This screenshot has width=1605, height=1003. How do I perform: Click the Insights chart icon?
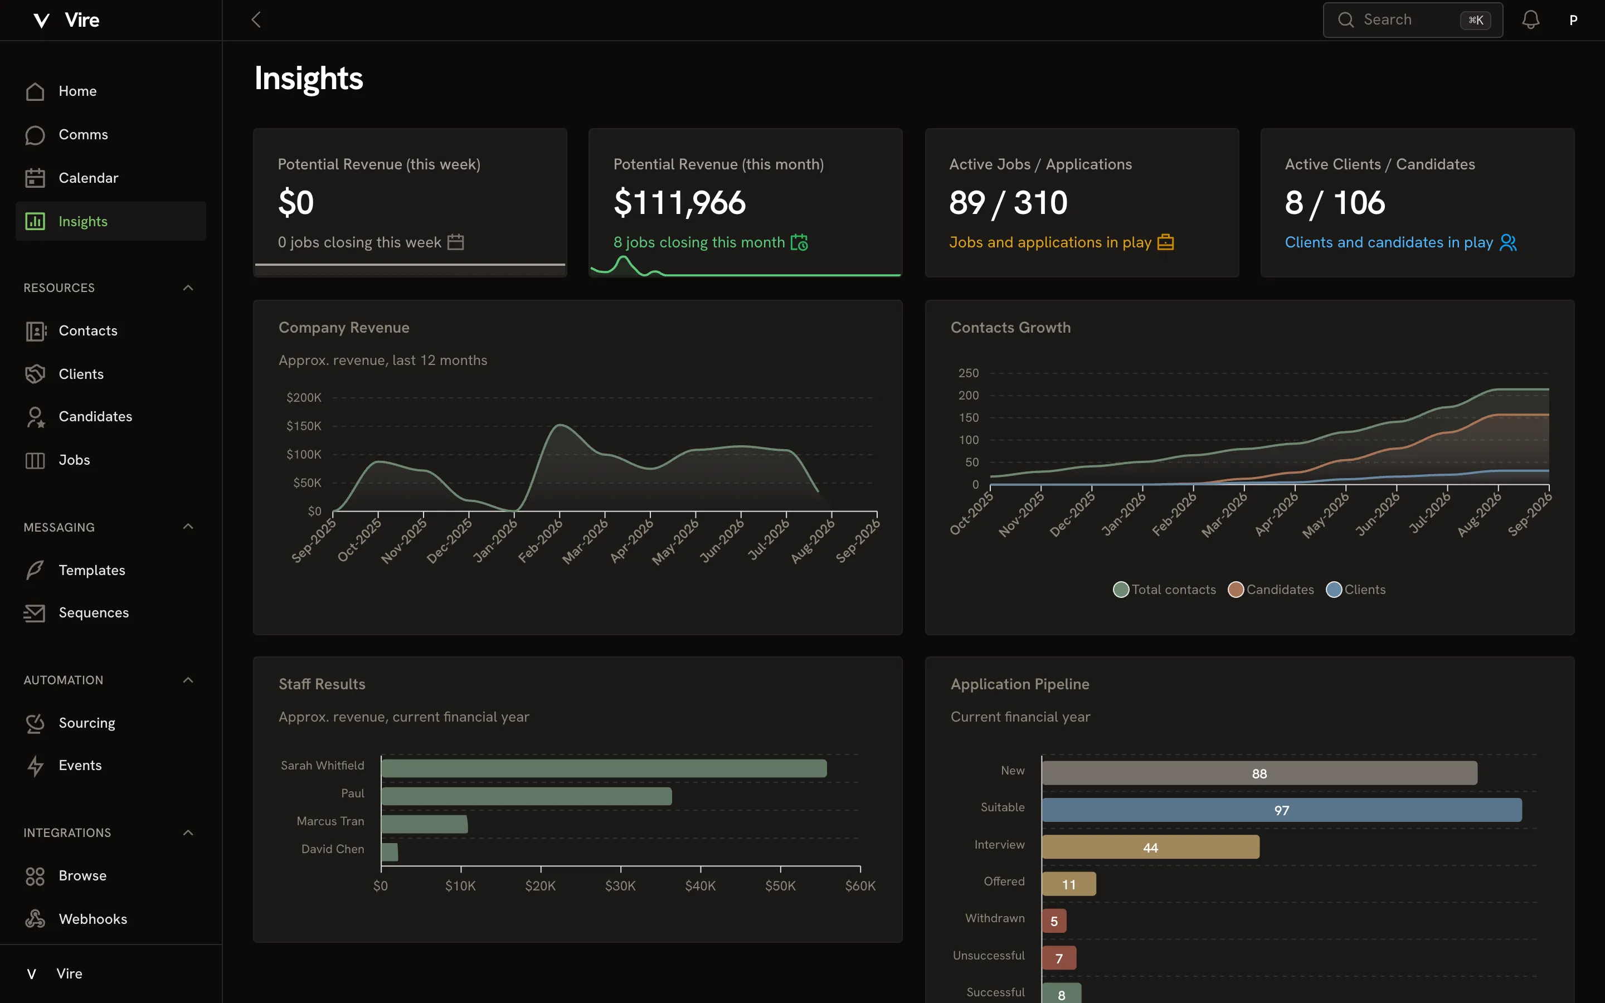click(35, 222)
